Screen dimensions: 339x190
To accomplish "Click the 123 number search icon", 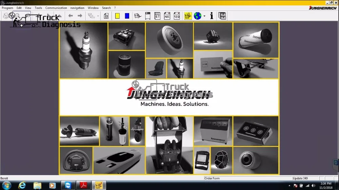I will tap(177, 16).
